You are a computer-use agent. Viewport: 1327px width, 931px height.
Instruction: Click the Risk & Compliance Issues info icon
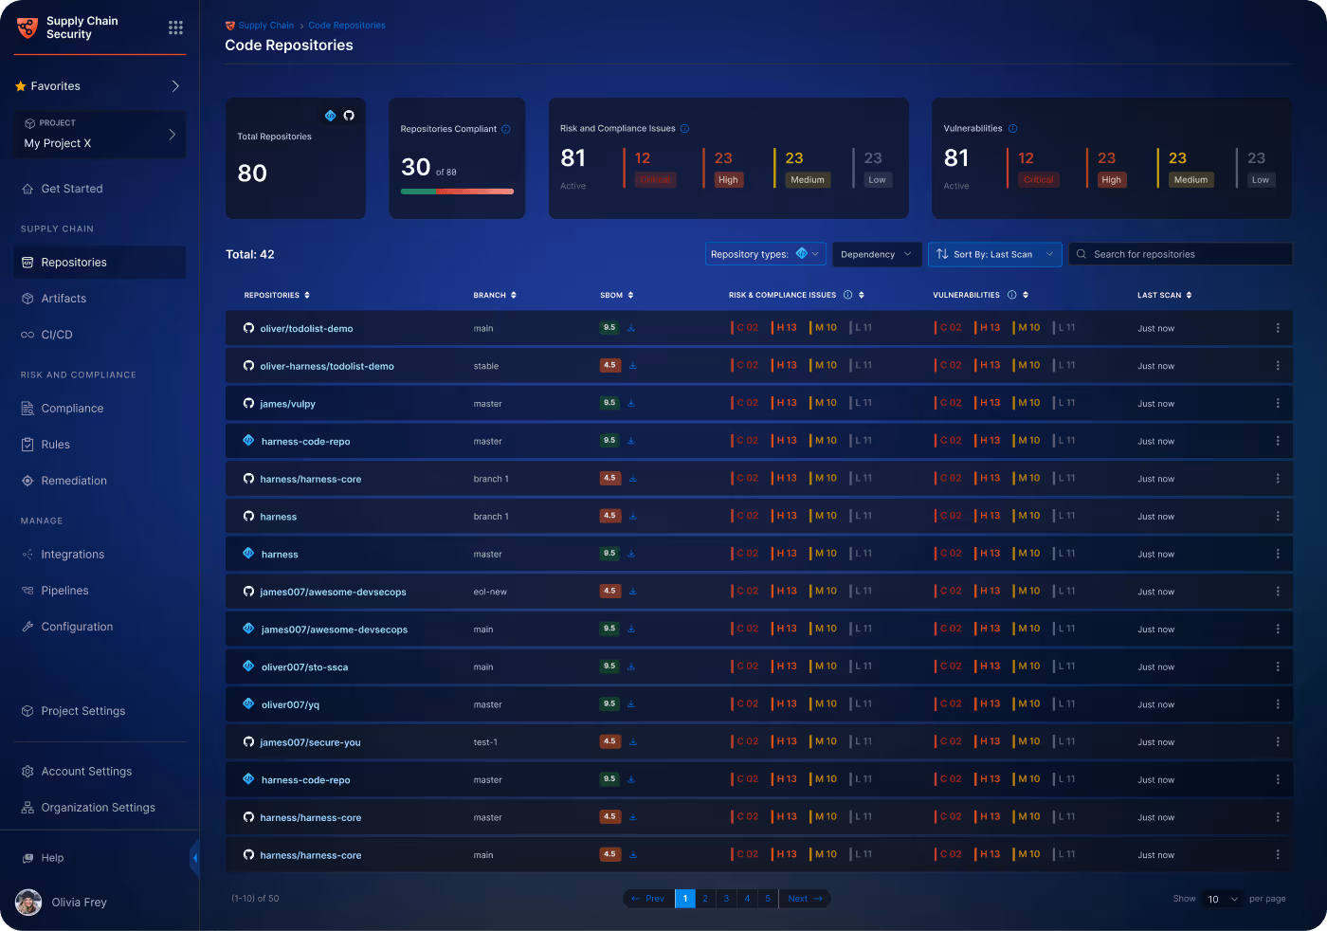tap(846, 295)
